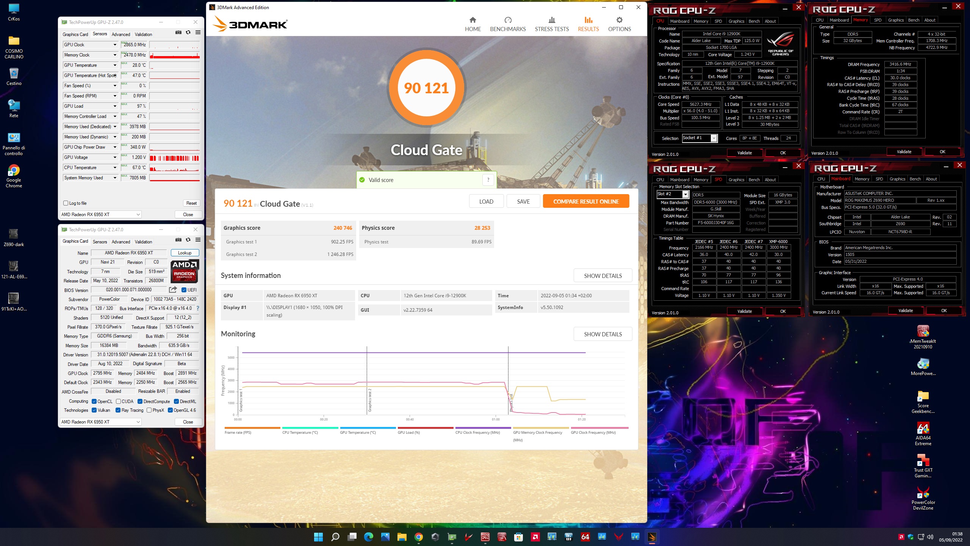Click Frame rate (FPS) orange legend bar
Image resolution: width=970 pixels, height=546 pixels.
252,428
